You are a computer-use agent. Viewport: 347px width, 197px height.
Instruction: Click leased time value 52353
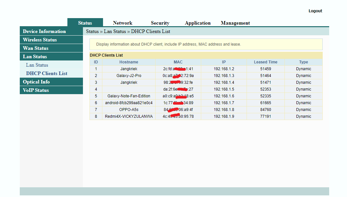(266, 89)
